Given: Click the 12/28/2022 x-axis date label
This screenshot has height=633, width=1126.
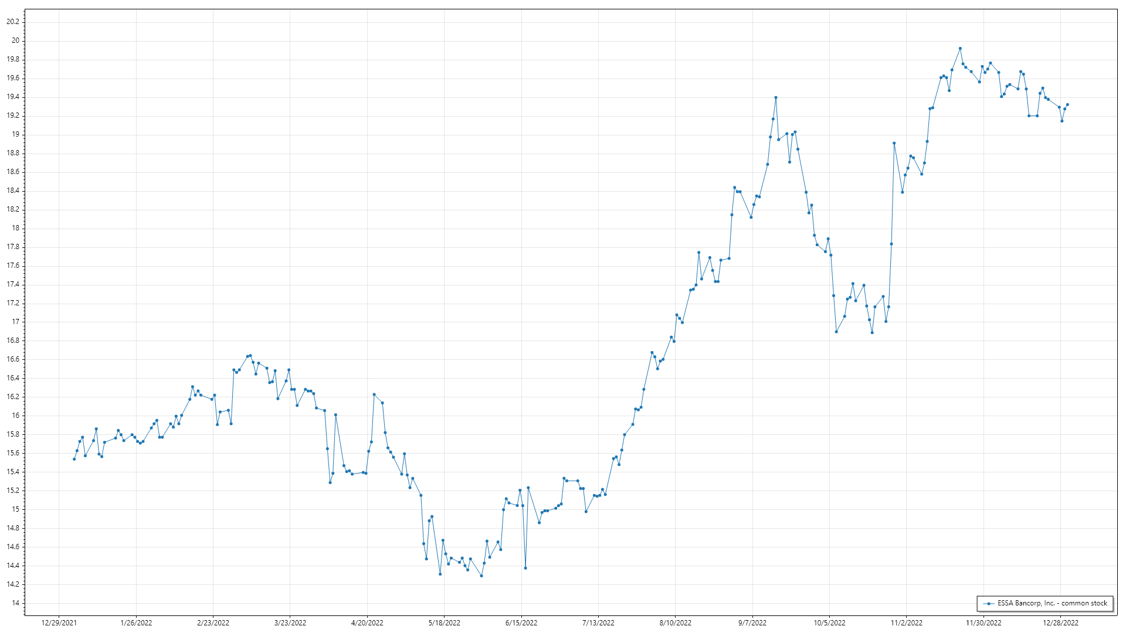Looking at the screenshot, I should pos(1060,622).
